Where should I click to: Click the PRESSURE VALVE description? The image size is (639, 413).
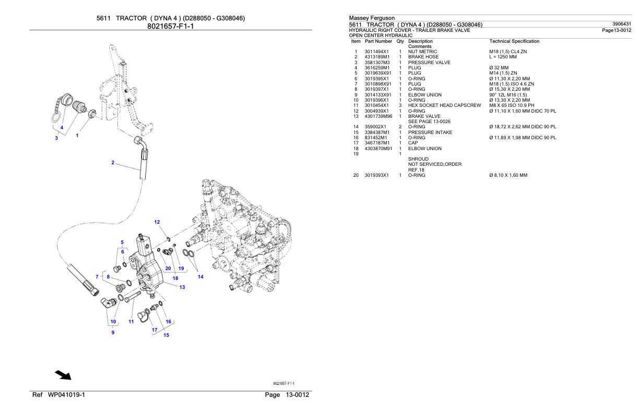429,62
